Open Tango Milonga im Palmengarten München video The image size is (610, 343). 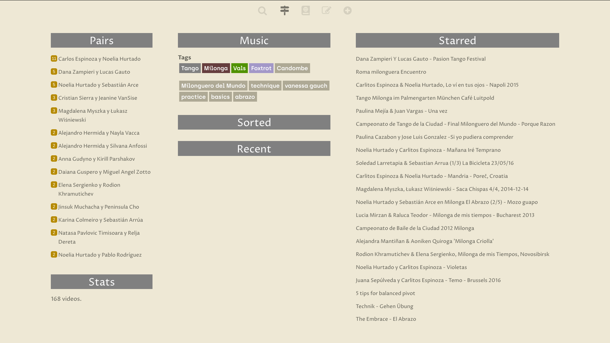425,98
